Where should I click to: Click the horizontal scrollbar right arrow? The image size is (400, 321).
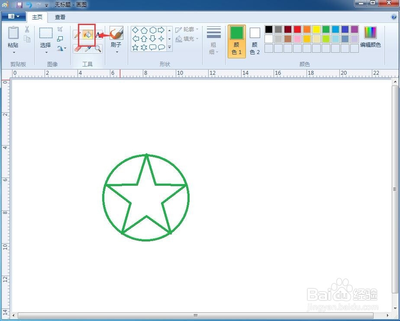click(x=388, y=315)
